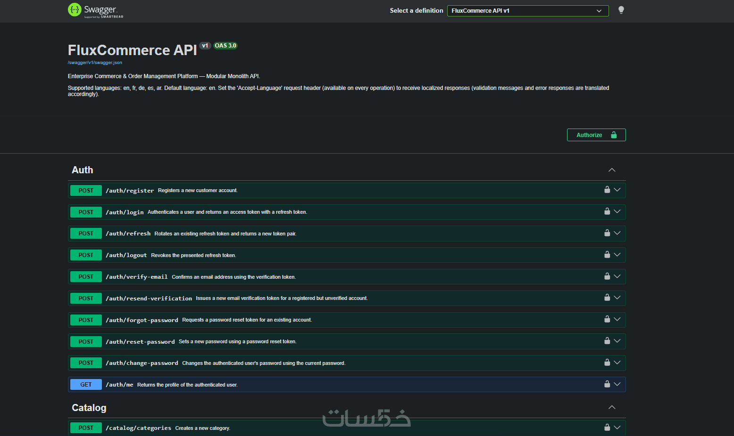Click the lock icon on /auth/reset-password

tap(607, 341)
